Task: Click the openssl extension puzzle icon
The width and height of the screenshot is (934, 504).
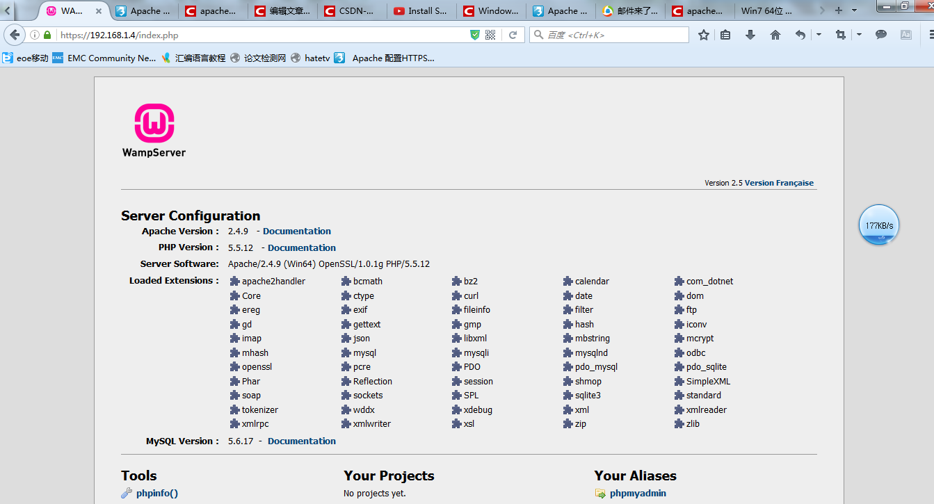Action: point(236,367)
